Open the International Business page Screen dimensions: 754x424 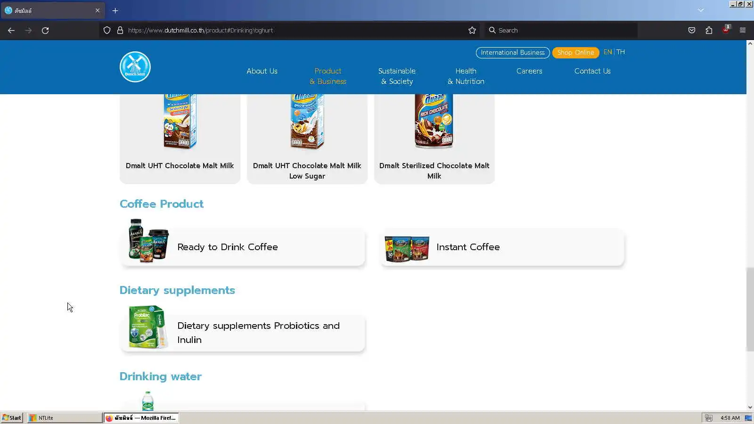tap(513, 52)
